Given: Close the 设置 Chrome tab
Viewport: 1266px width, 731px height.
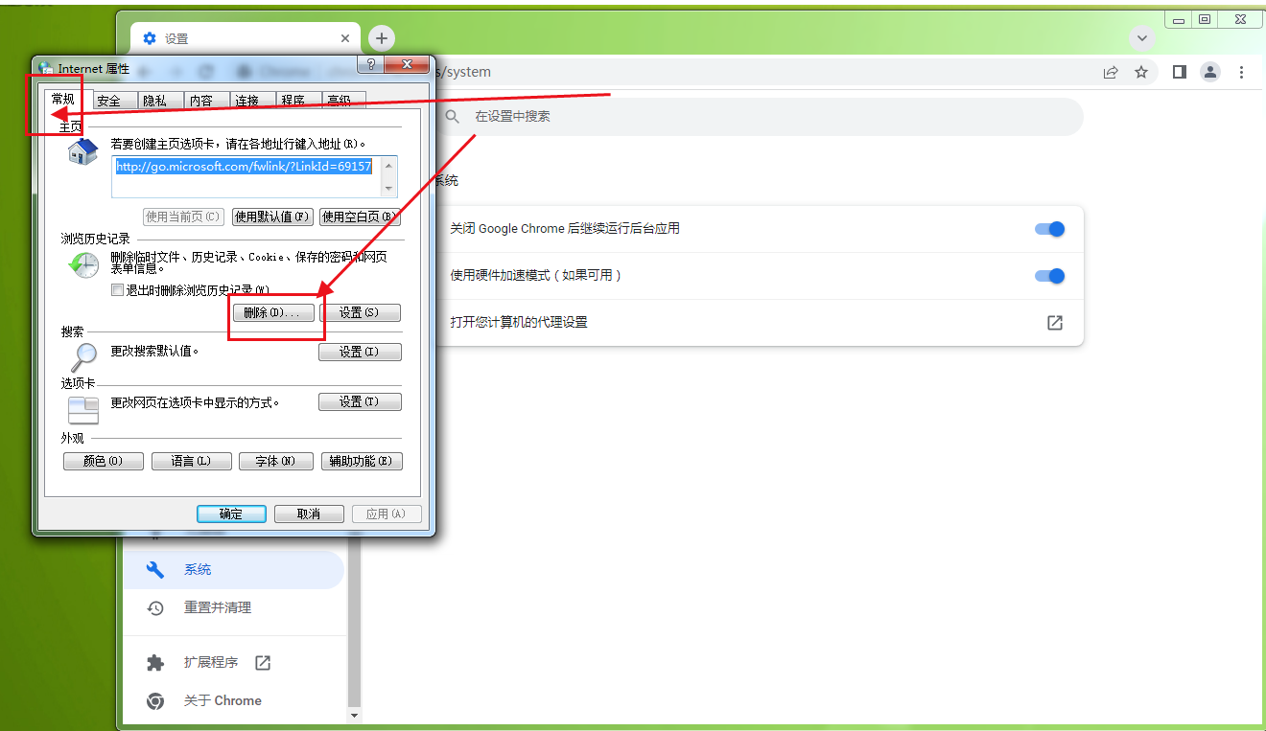Looking at the screenshot, I should (x=345, y=38).
